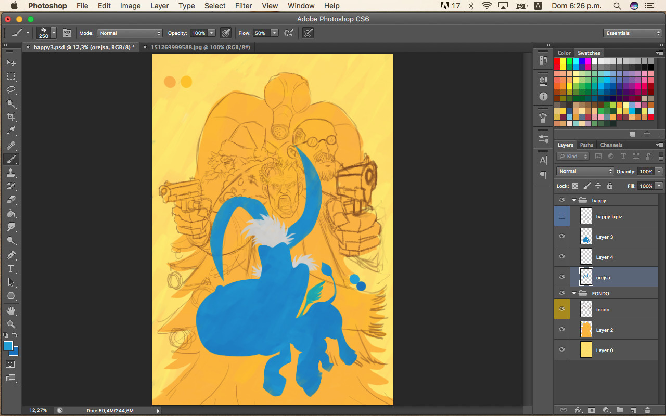Image resolution: width=666 pixels, height=416 pixels.
Task: Hide Layer 2
Action: tap(562, 330)
